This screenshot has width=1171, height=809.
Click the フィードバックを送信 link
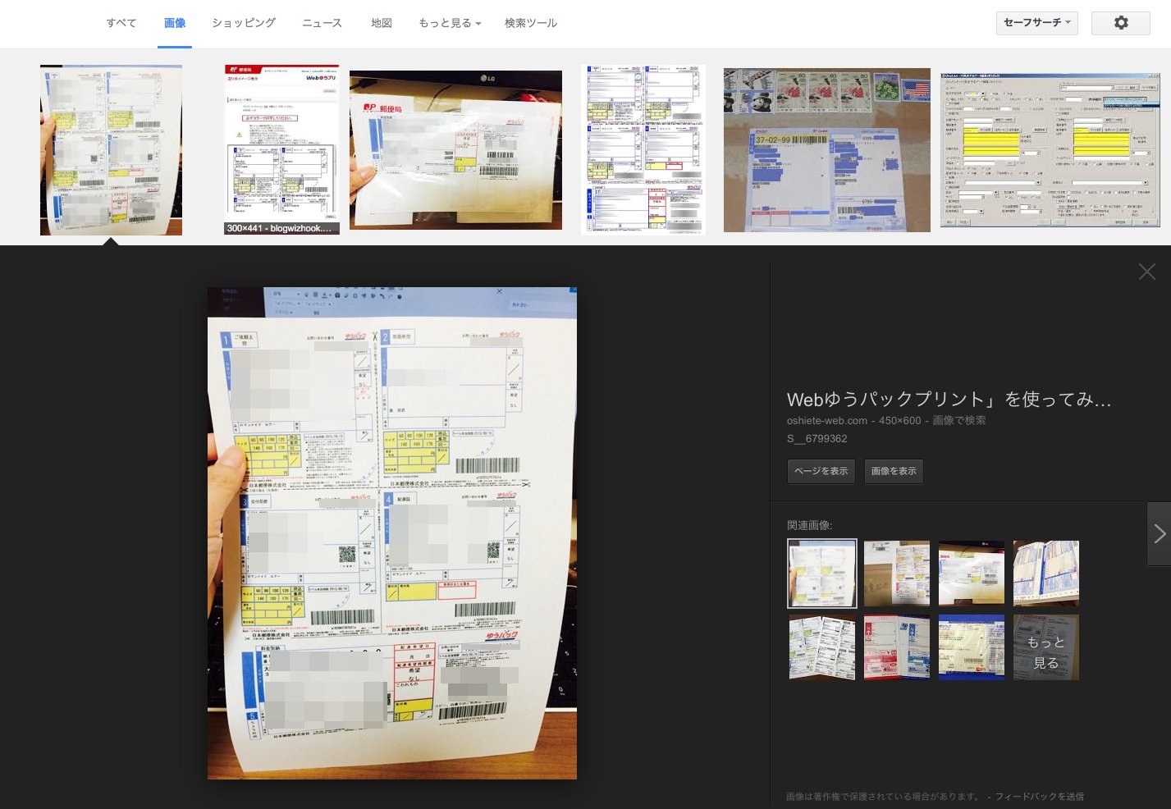(x=1040, y=797)
